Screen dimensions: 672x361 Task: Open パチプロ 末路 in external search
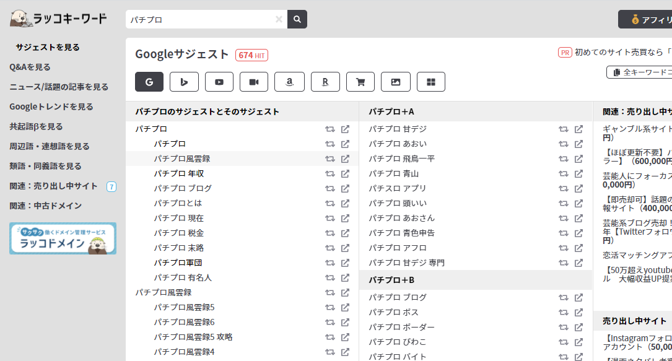pos(345,248)
